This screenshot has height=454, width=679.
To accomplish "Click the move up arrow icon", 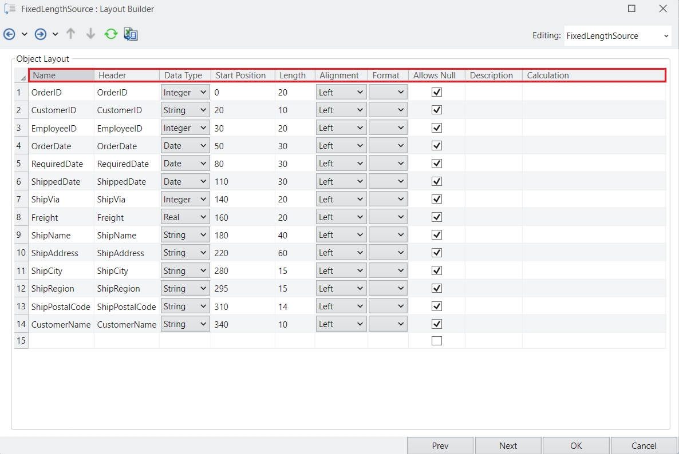I will point(71,34).
